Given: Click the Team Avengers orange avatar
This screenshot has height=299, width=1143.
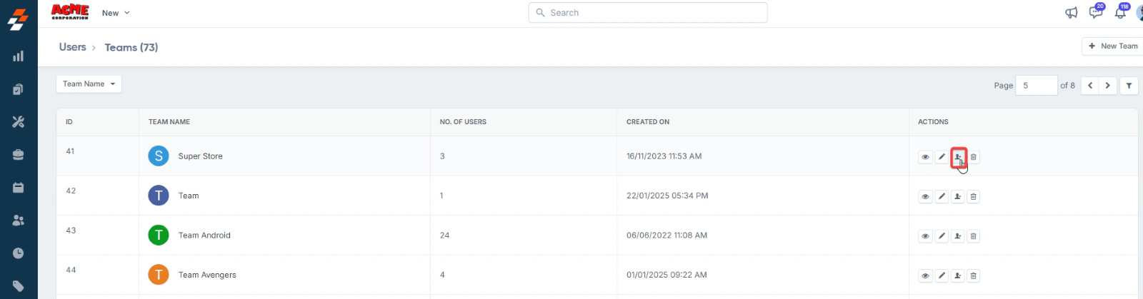Looking at the screenshot, I should coord(159,275).
